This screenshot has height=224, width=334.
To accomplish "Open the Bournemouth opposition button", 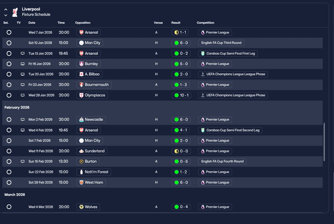I will [94, 85].
